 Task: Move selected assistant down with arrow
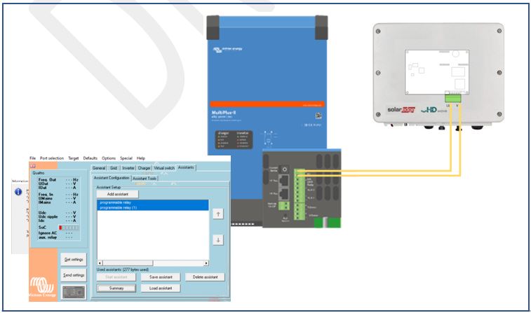217,239
